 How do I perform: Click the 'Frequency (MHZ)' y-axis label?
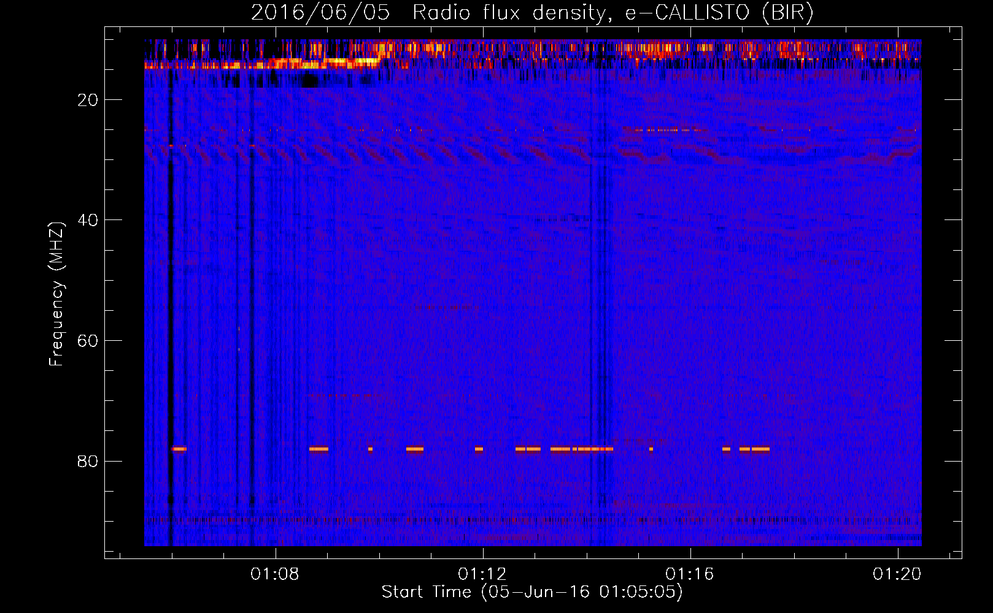coord(56,294)
